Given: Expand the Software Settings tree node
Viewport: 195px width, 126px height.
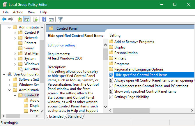Looking at the screenshot, I should point(10,80).
